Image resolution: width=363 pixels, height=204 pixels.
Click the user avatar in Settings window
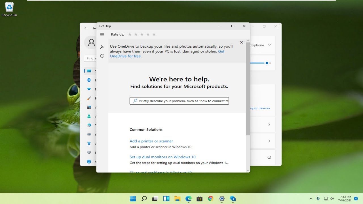pos(91,42)
